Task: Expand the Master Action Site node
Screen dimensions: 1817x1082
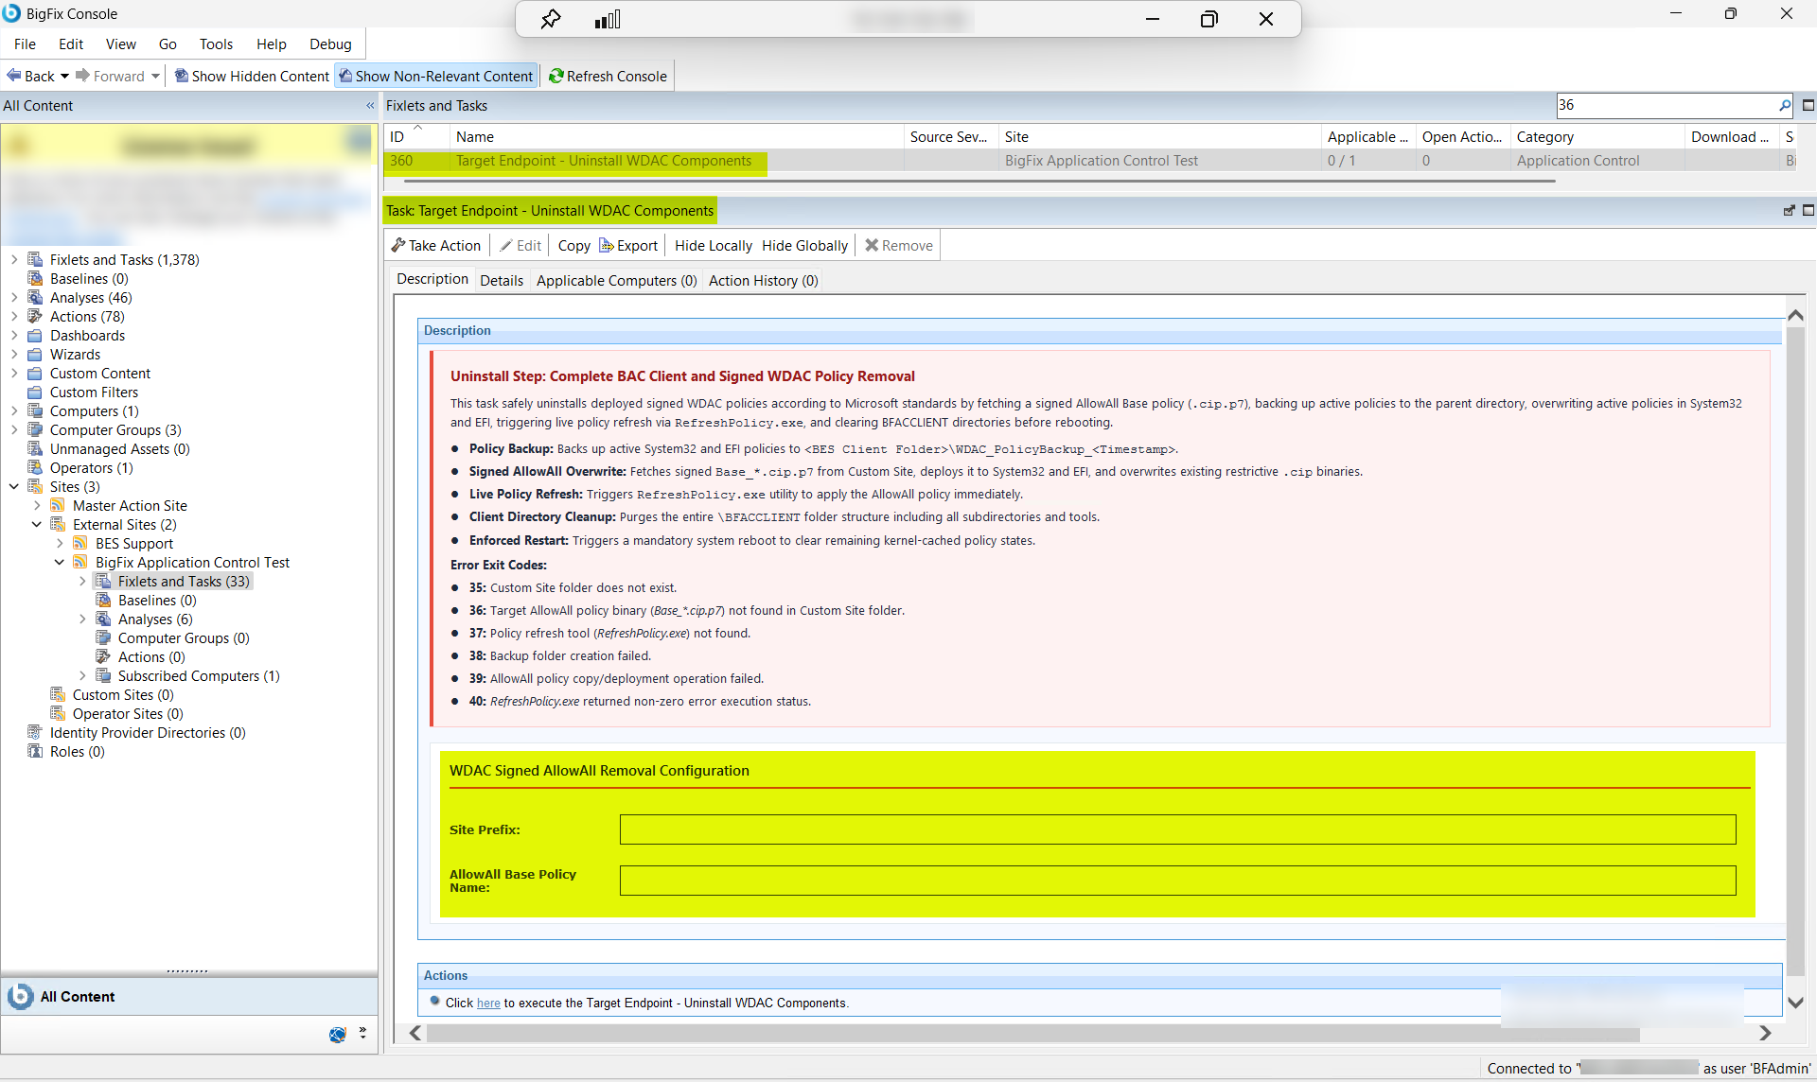Action: (37, 506)
